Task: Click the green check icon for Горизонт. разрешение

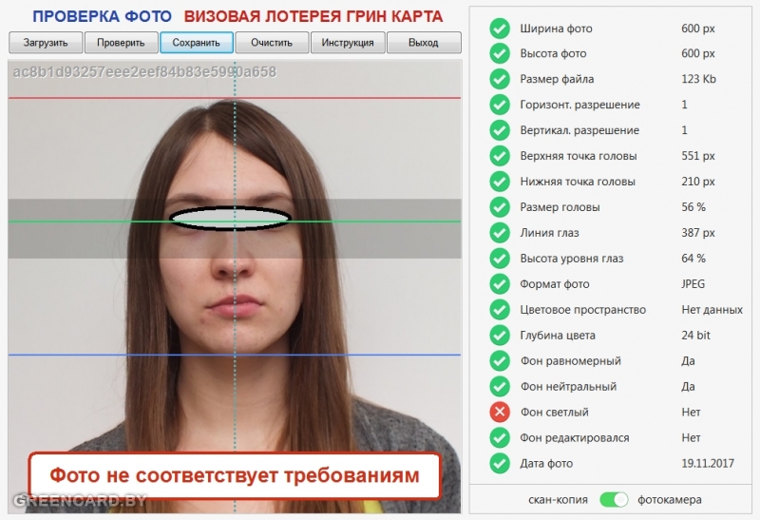Action: [500, 105]
